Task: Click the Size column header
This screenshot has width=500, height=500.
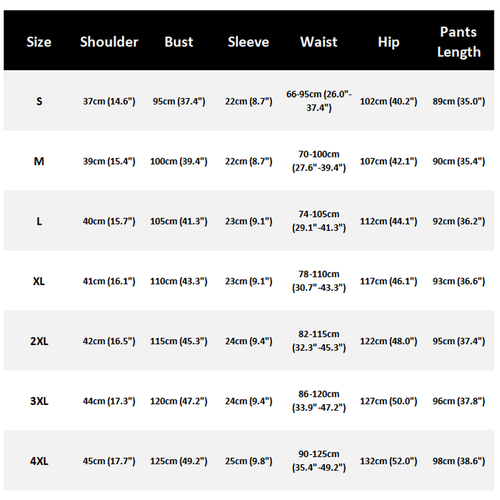Action: [39, 42]
